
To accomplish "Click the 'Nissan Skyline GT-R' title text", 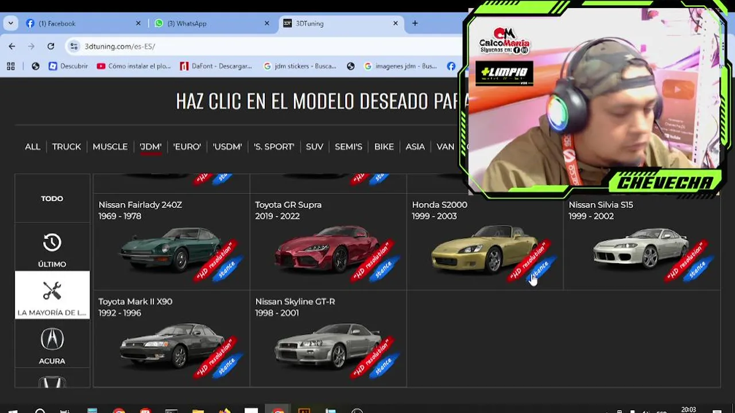I will click(295, 302).
